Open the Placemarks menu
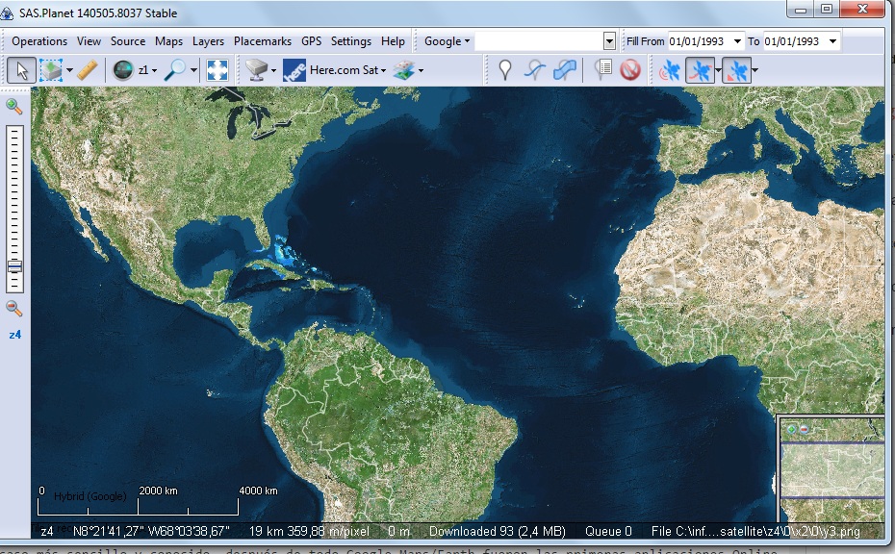This screenshot has width=895, height=554. 262,41
